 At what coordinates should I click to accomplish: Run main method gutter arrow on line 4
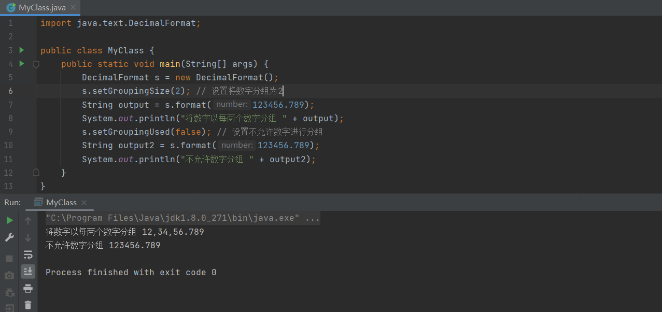tap(22, 64)
